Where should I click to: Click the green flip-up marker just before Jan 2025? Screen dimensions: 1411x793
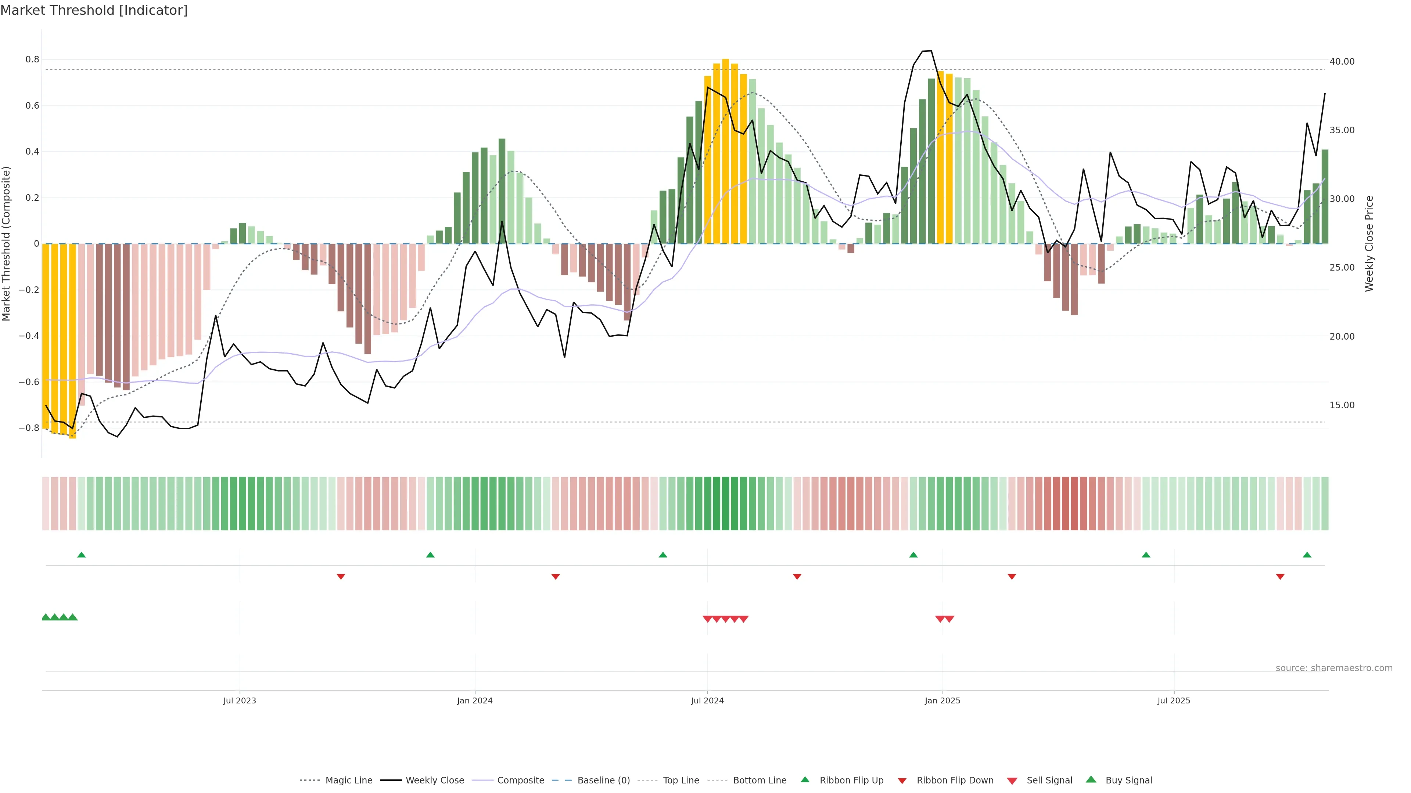(x=913, y=555)
